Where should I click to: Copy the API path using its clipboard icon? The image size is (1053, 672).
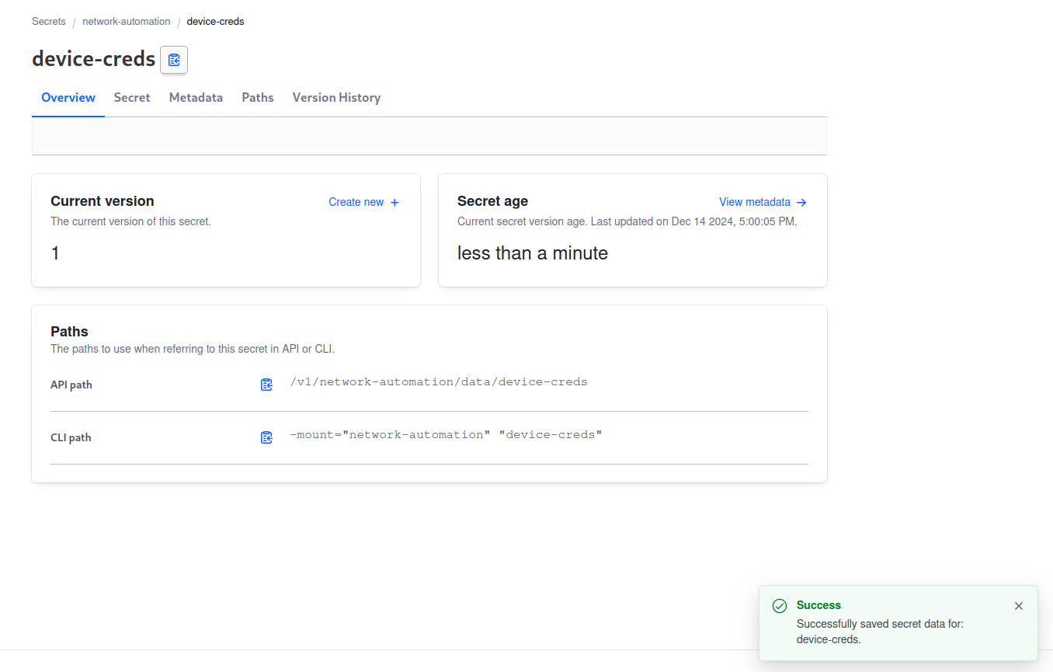click(266, 385)
